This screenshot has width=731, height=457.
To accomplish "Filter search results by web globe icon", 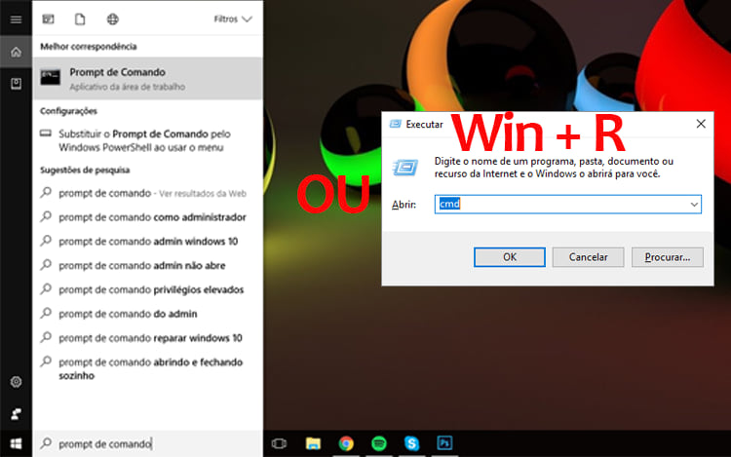I will (x=112, y=19).
